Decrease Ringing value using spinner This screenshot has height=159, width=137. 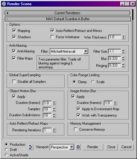click(123, 67)
